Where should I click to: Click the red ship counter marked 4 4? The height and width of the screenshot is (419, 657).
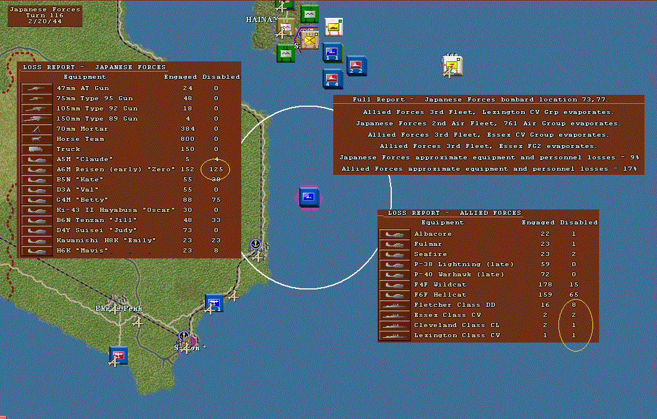[332, 79]
